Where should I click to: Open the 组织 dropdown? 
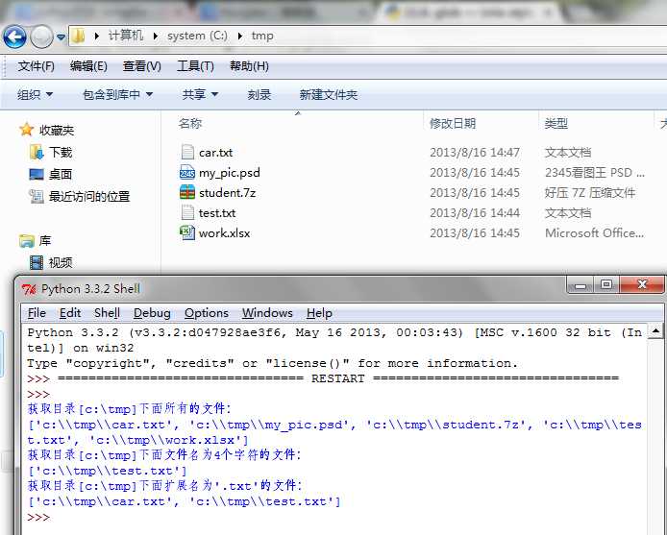click(35, 94)
